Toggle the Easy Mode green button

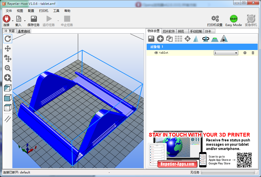pos(233,19)
